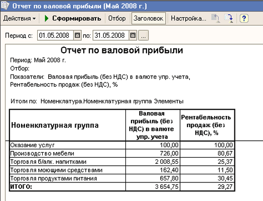Open calendar picker for end date

pyautogui.click(x=133, y=35)
